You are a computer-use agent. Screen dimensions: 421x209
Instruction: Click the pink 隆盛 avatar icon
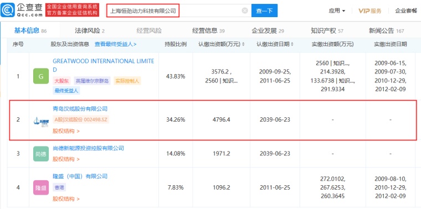point(41,187)
